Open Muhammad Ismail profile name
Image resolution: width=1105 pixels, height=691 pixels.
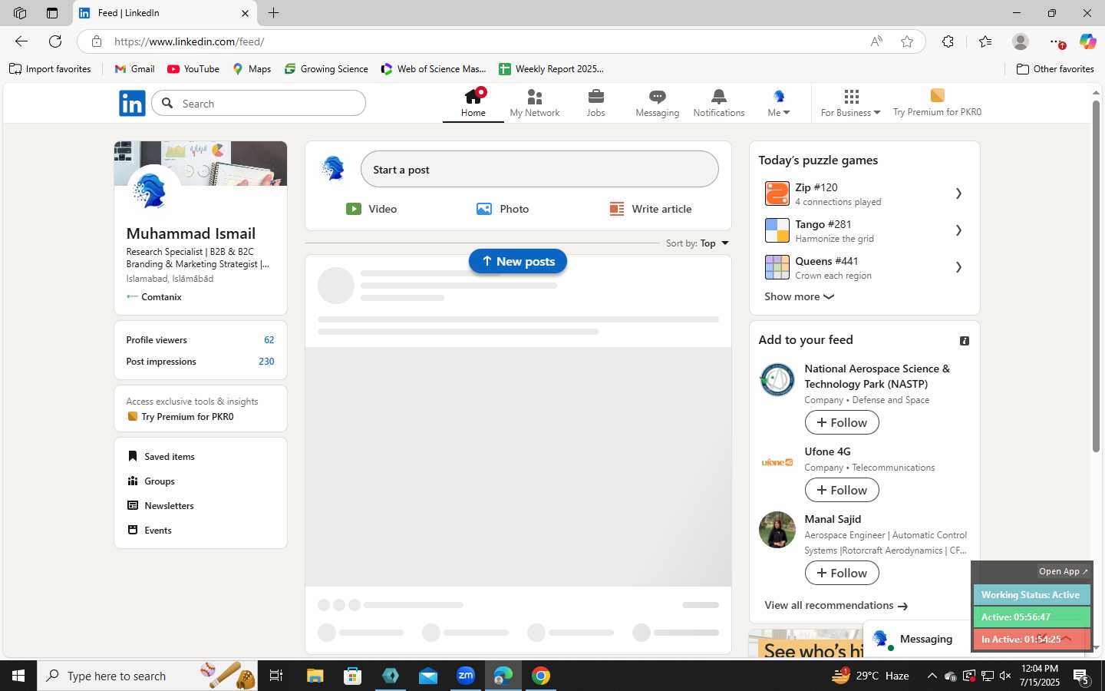(191, 233)
